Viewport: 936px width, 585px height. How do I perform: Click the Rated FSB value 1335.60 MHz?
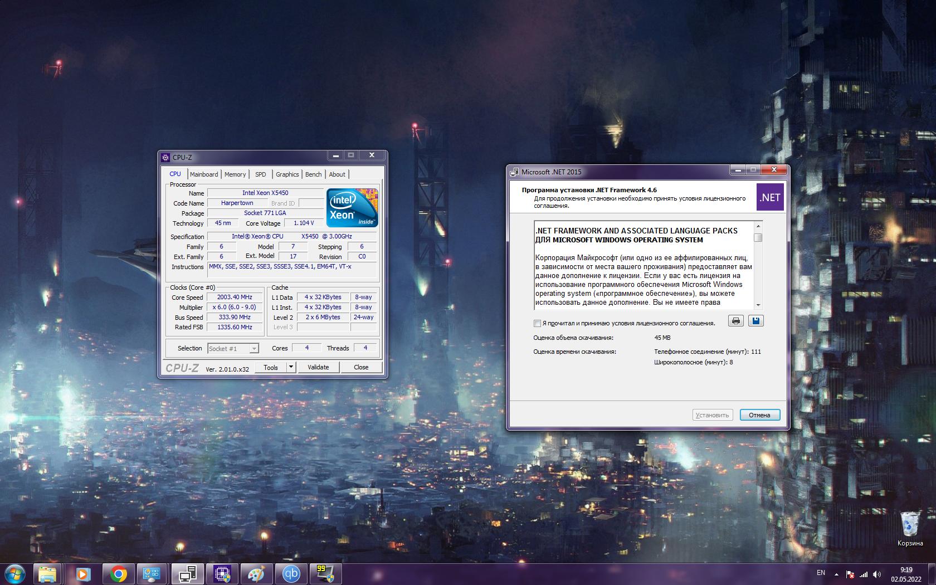235,327
